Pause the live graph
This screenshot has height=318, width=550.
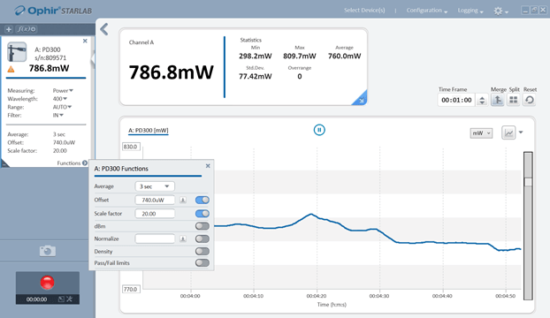(319, 130)
